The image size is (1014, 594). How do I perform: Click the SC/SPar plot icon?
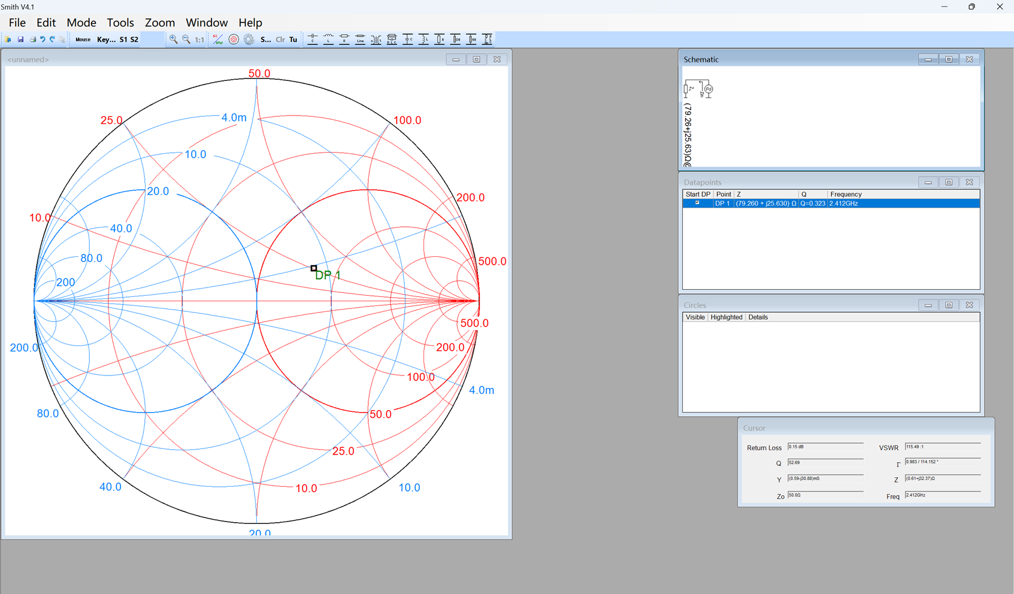pyautogui.click(x=218, y=40)
